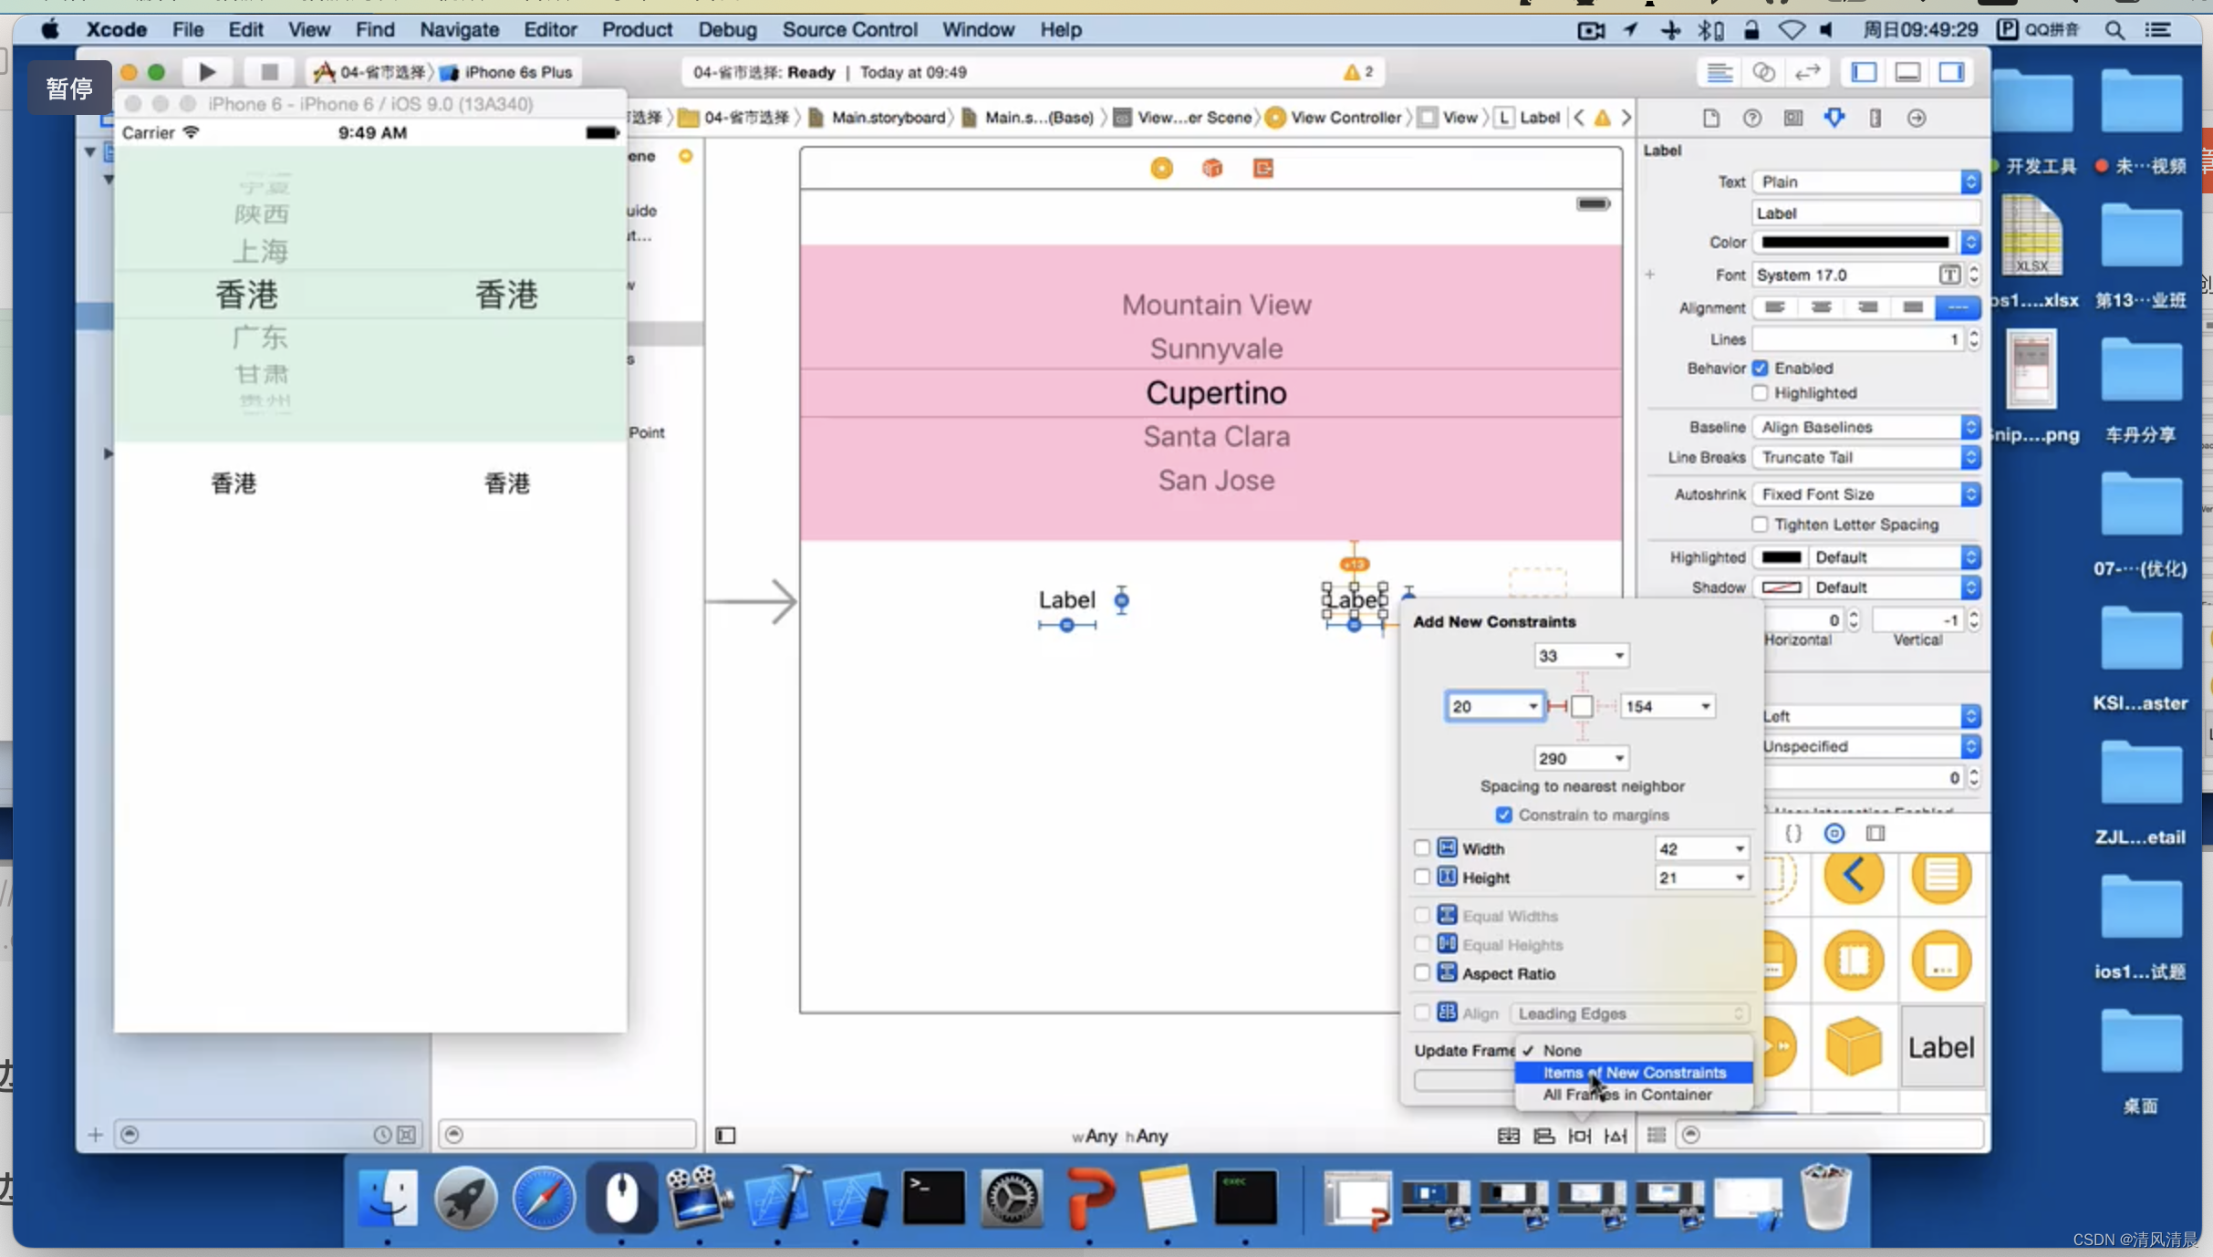Open the Quick Help inspector
Image resolution: width=2213 pixels, height=1257 pixels.
click(x=1751, y=119)
